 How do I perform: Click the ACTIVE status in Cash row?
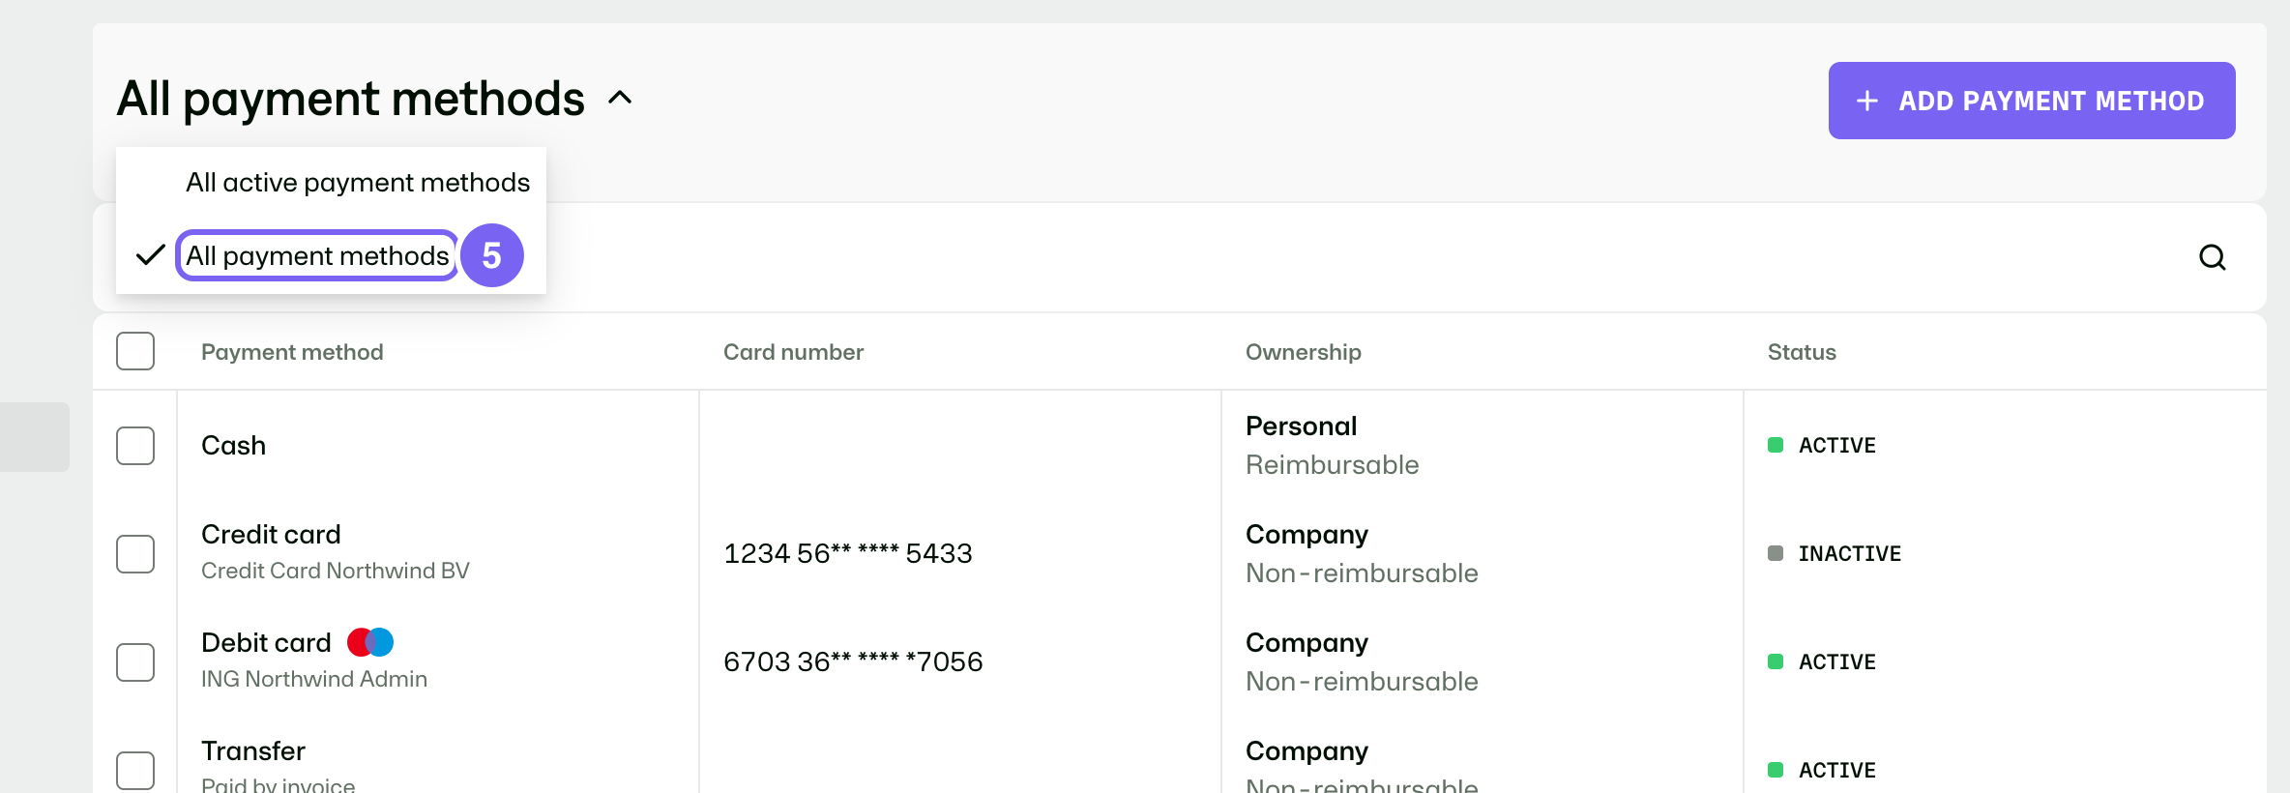(1822, 445)
